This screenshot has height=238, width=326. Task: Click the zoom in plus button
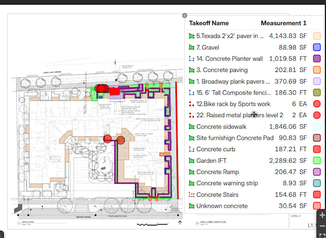(x=322, y=215)
